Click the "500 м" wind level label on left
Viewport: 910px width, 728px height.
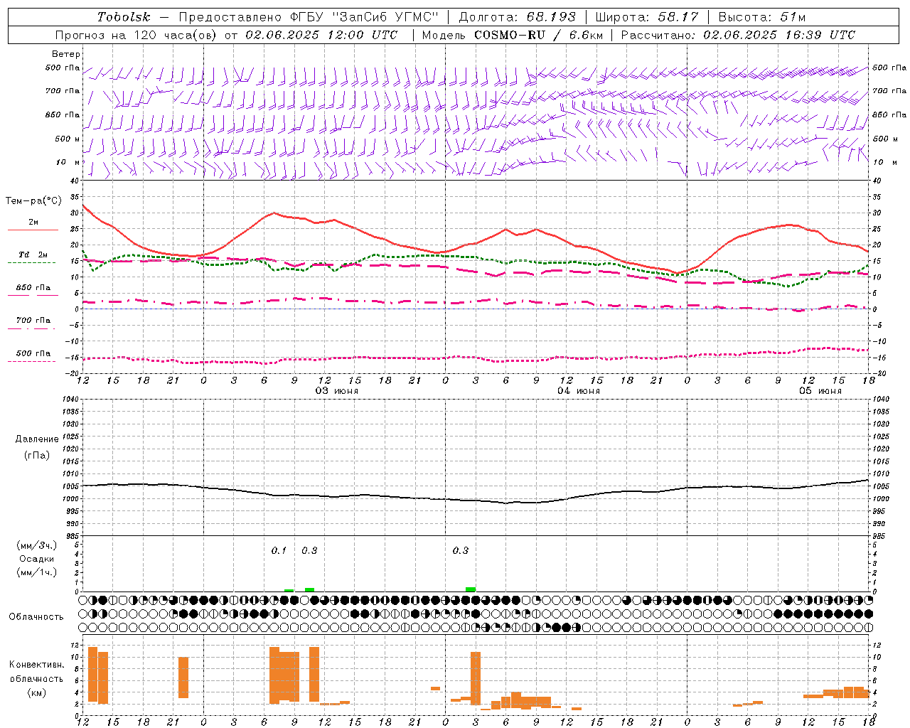coord(68,139)
